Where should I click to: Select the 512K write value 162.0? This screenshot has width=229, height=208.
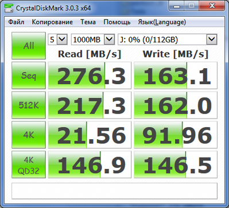pyautogui.click(x=176, y=105)
